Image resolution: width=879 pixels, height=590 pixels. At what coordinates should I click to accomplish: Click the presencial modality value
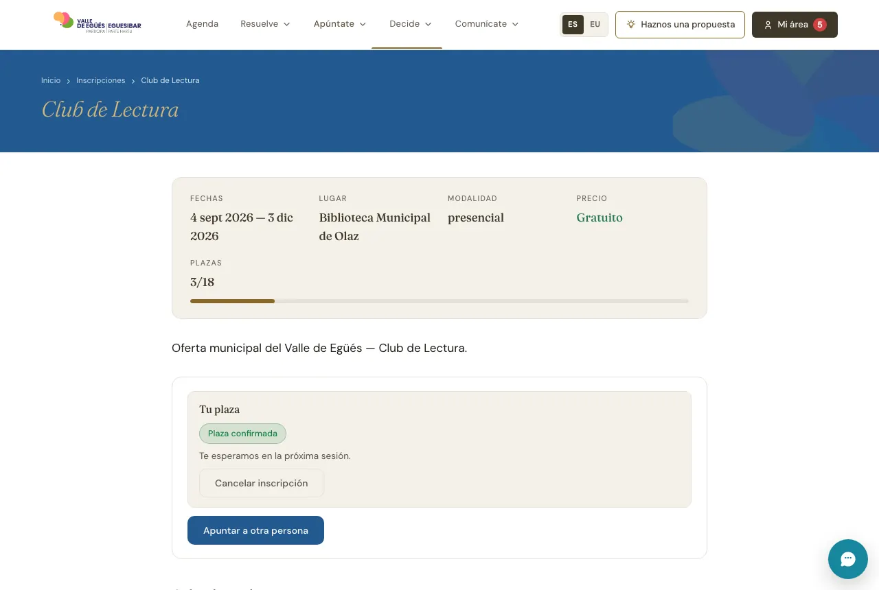tap(476, 217)
